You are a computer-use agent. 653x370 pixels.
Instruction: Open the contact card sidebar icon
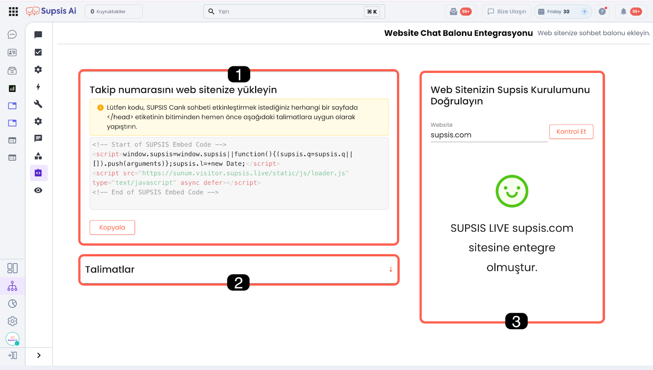tap(12, 53)
